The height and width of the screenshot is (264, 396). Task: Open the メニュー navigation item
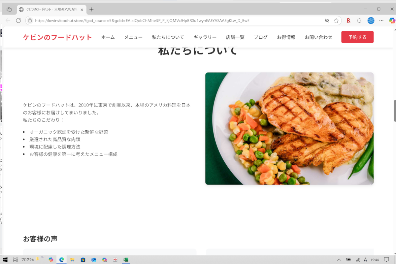(133, 37)
